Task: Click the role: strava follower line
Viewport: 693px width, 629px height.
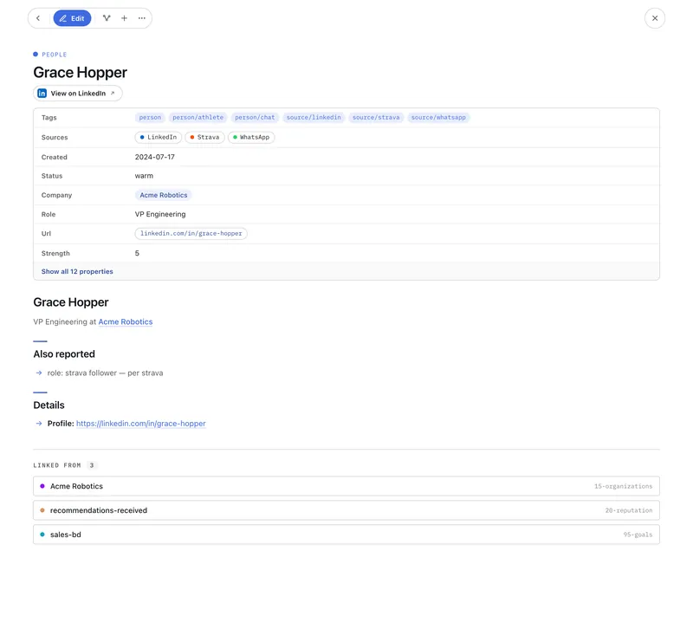Action: pos(105,373)
